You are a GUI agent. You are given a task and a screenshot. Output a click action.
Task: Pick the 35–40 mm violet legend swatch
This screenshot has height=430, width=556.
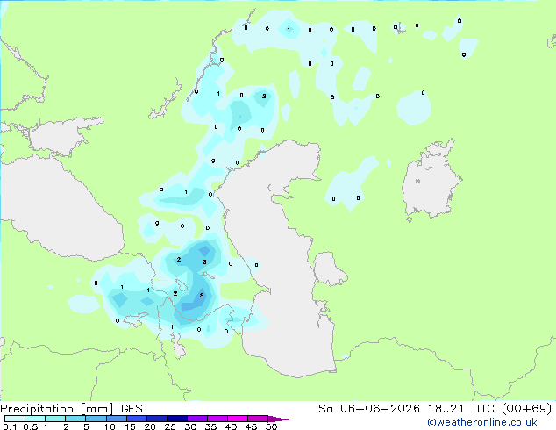[217, 419]
